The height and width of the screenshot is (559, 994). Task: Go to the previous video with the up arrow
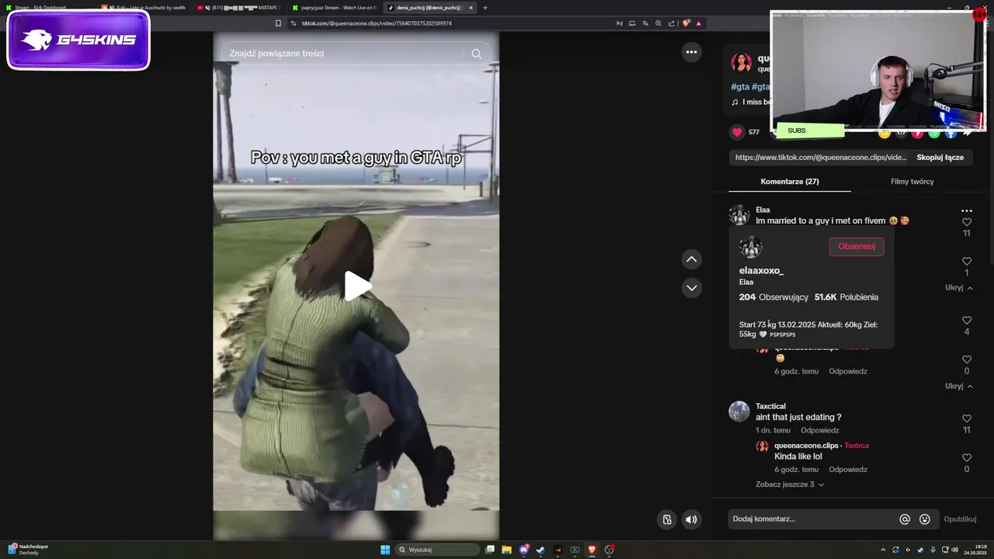point(691,259)
